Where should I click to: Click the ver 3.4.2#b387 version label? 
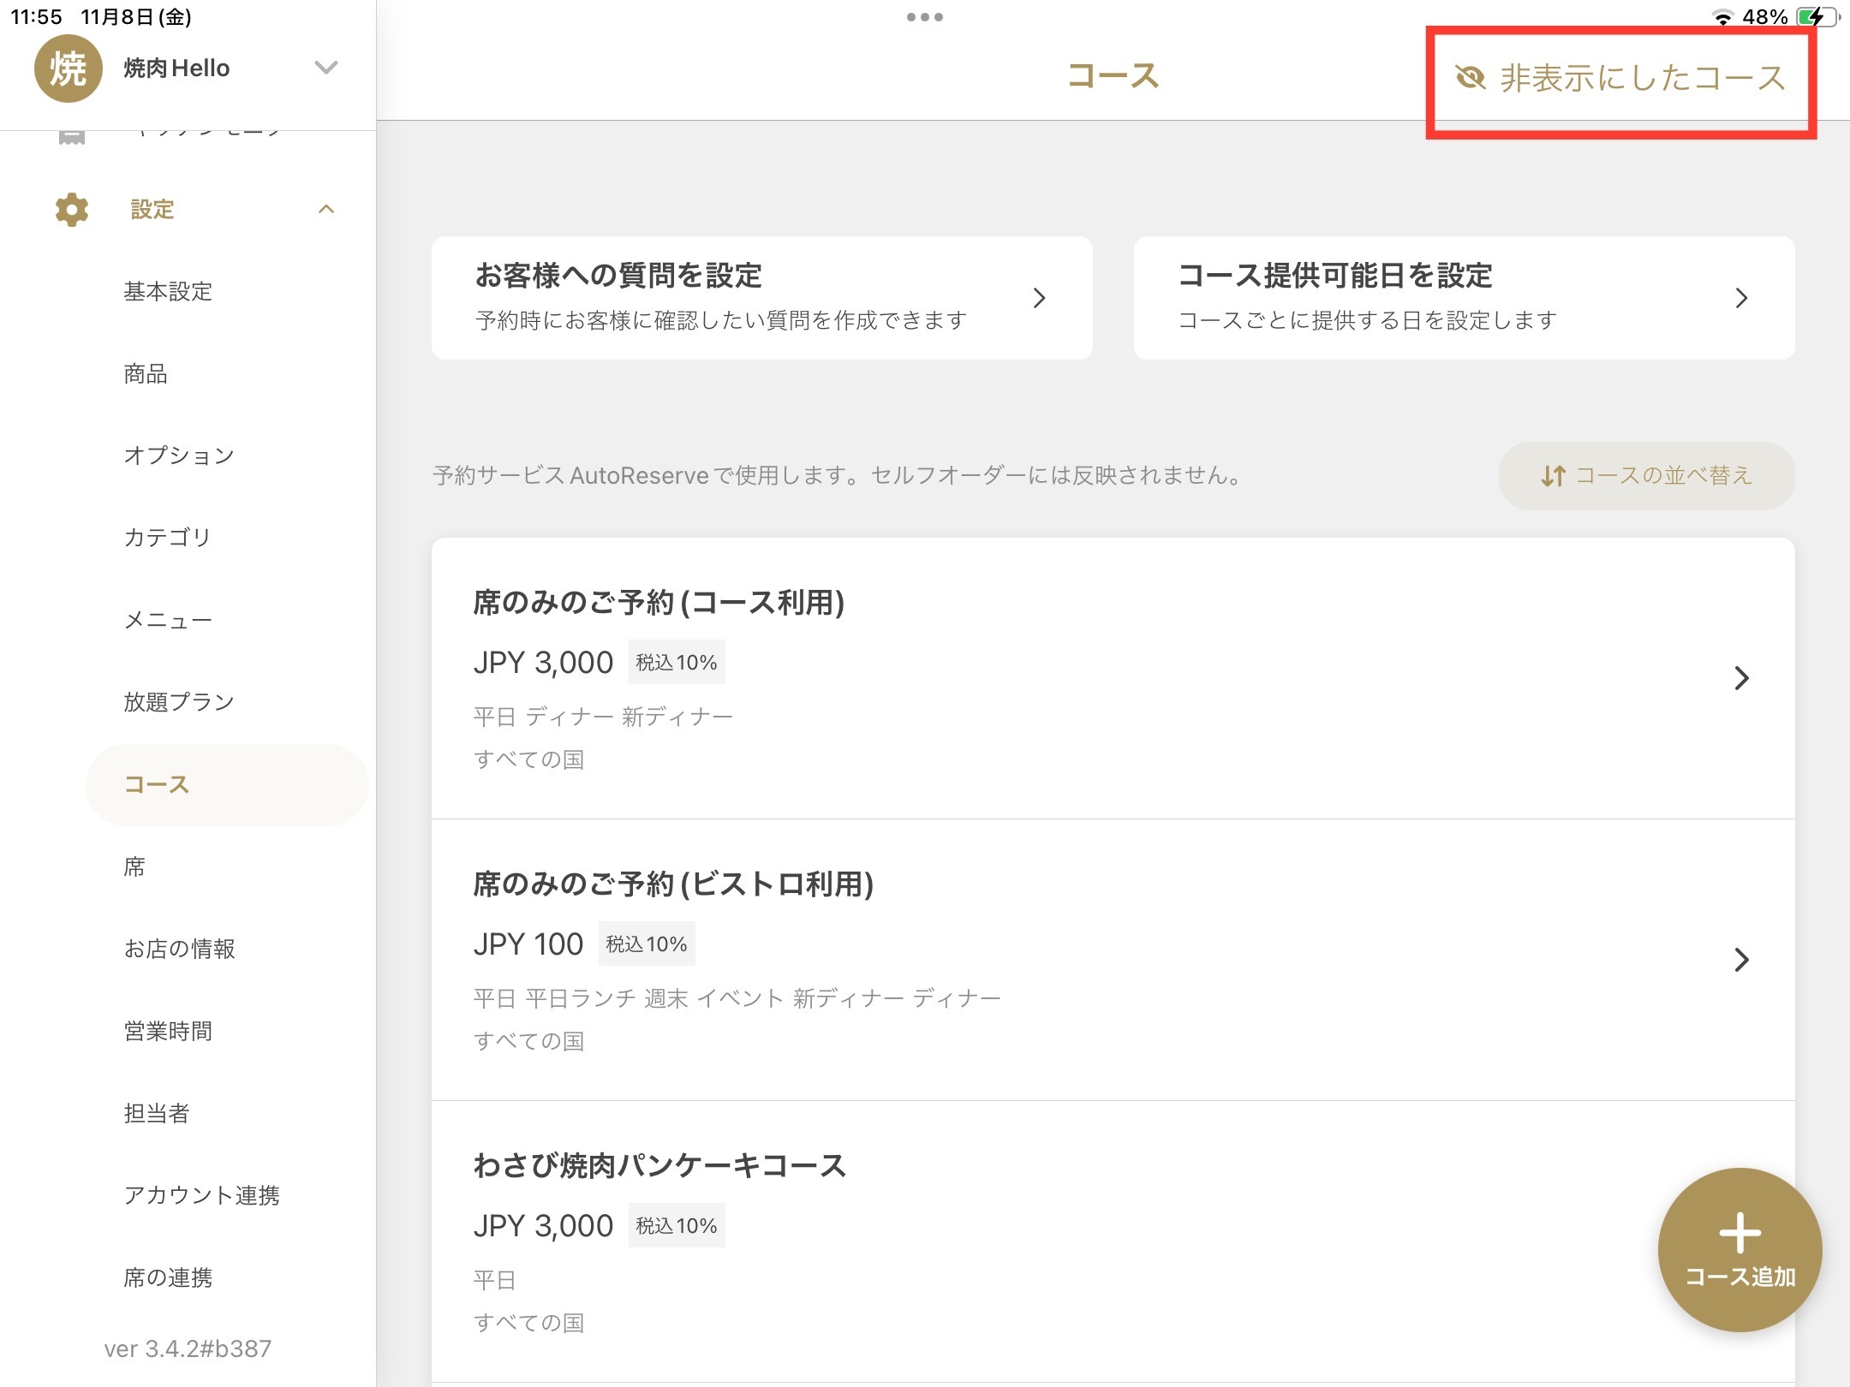(188, 1349)
